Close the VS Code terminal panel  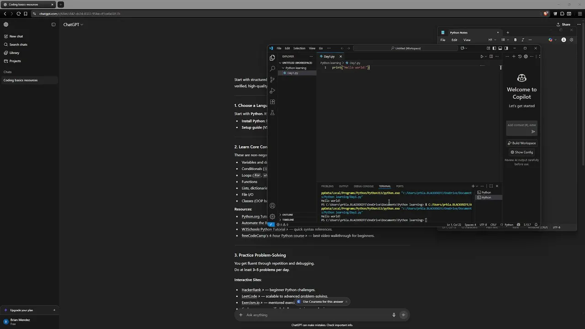click(x=497, y=186)
